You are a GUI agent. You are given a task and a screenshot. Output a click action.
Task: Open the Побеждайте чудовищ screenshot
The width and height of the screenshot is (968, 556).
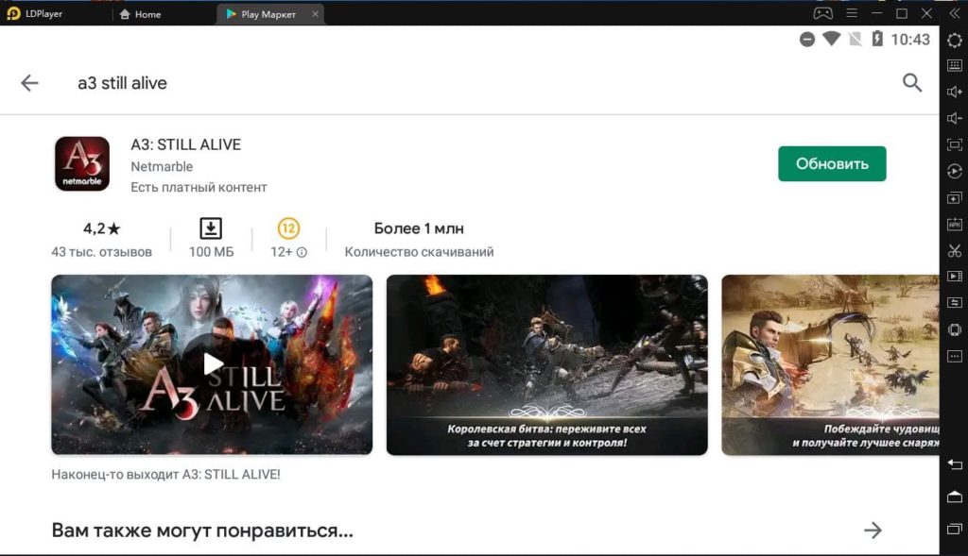tap(830, 365)
